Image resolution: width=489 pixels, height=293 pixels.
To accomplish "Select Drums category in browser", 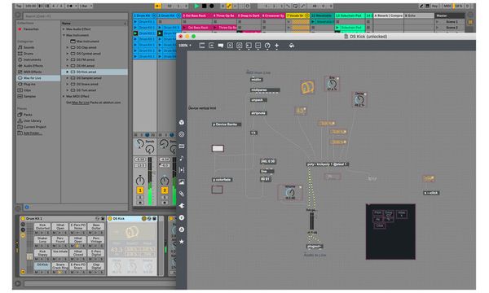I will (x=28, y=54).
